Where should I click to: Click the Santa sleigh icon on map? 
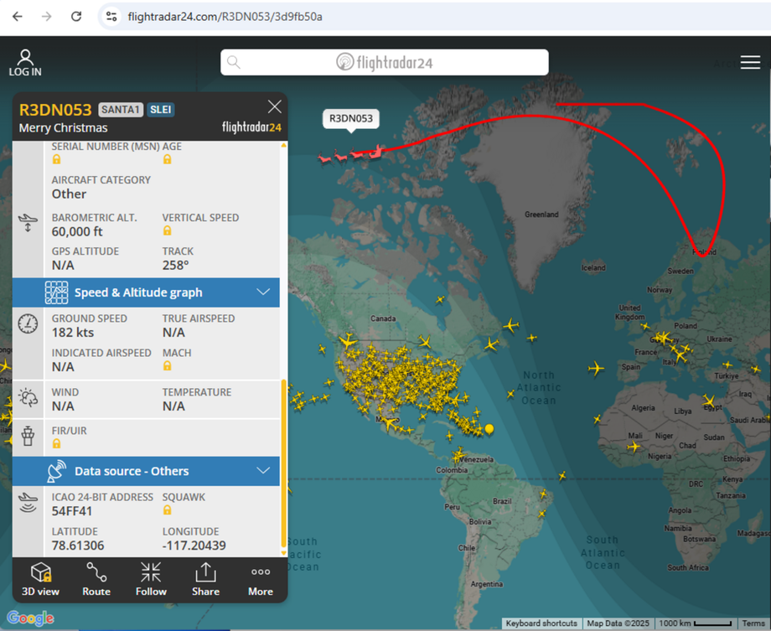(352, 154)
